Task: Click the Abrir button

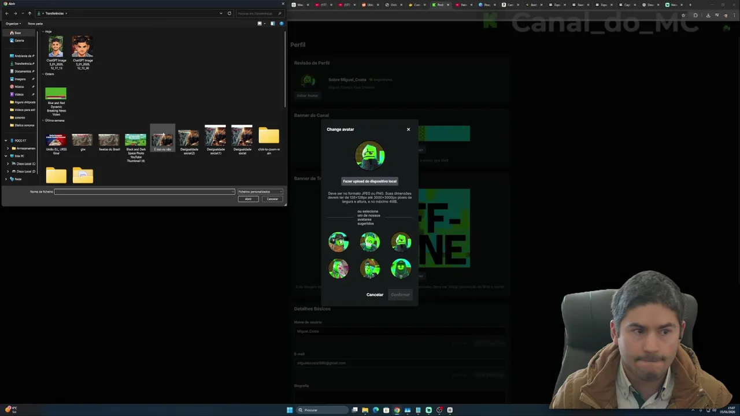Action: click(x=248, y=199)
